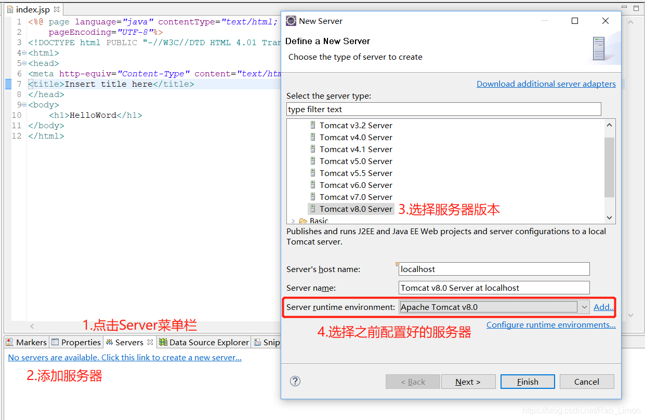Switch to the Data Source Explorer tab

coord(204,342)
